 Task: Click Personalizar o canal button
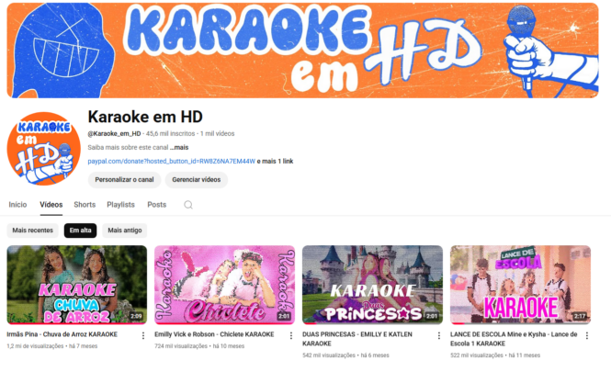click(124, 180)
